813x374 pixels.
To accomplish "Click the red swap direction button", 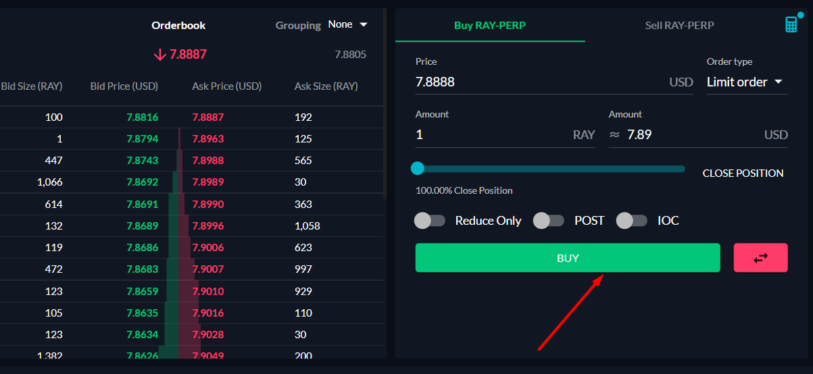I will [760, 258].
